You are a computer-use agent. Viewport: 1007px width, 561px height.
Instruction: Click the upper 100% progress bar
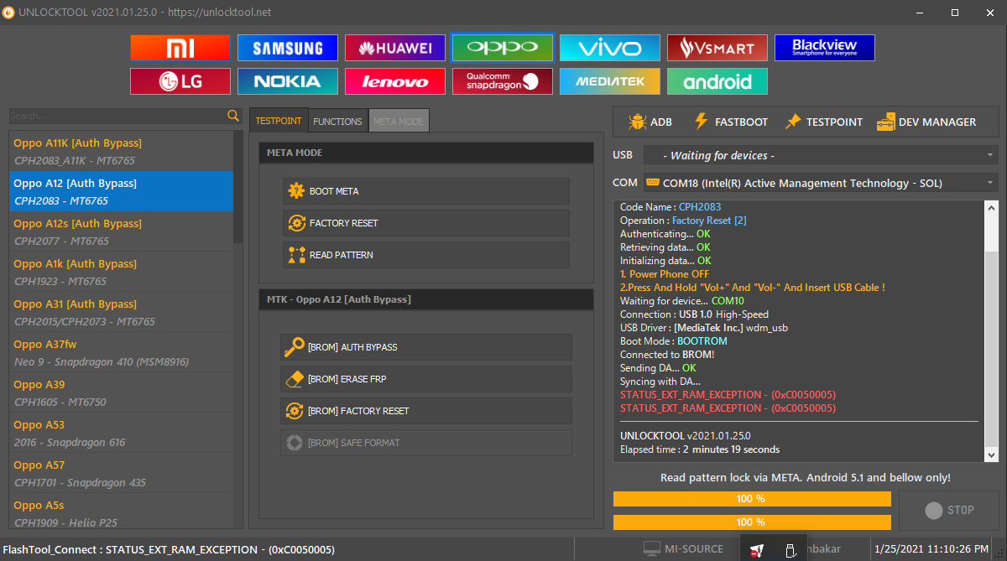click(752, 499)
